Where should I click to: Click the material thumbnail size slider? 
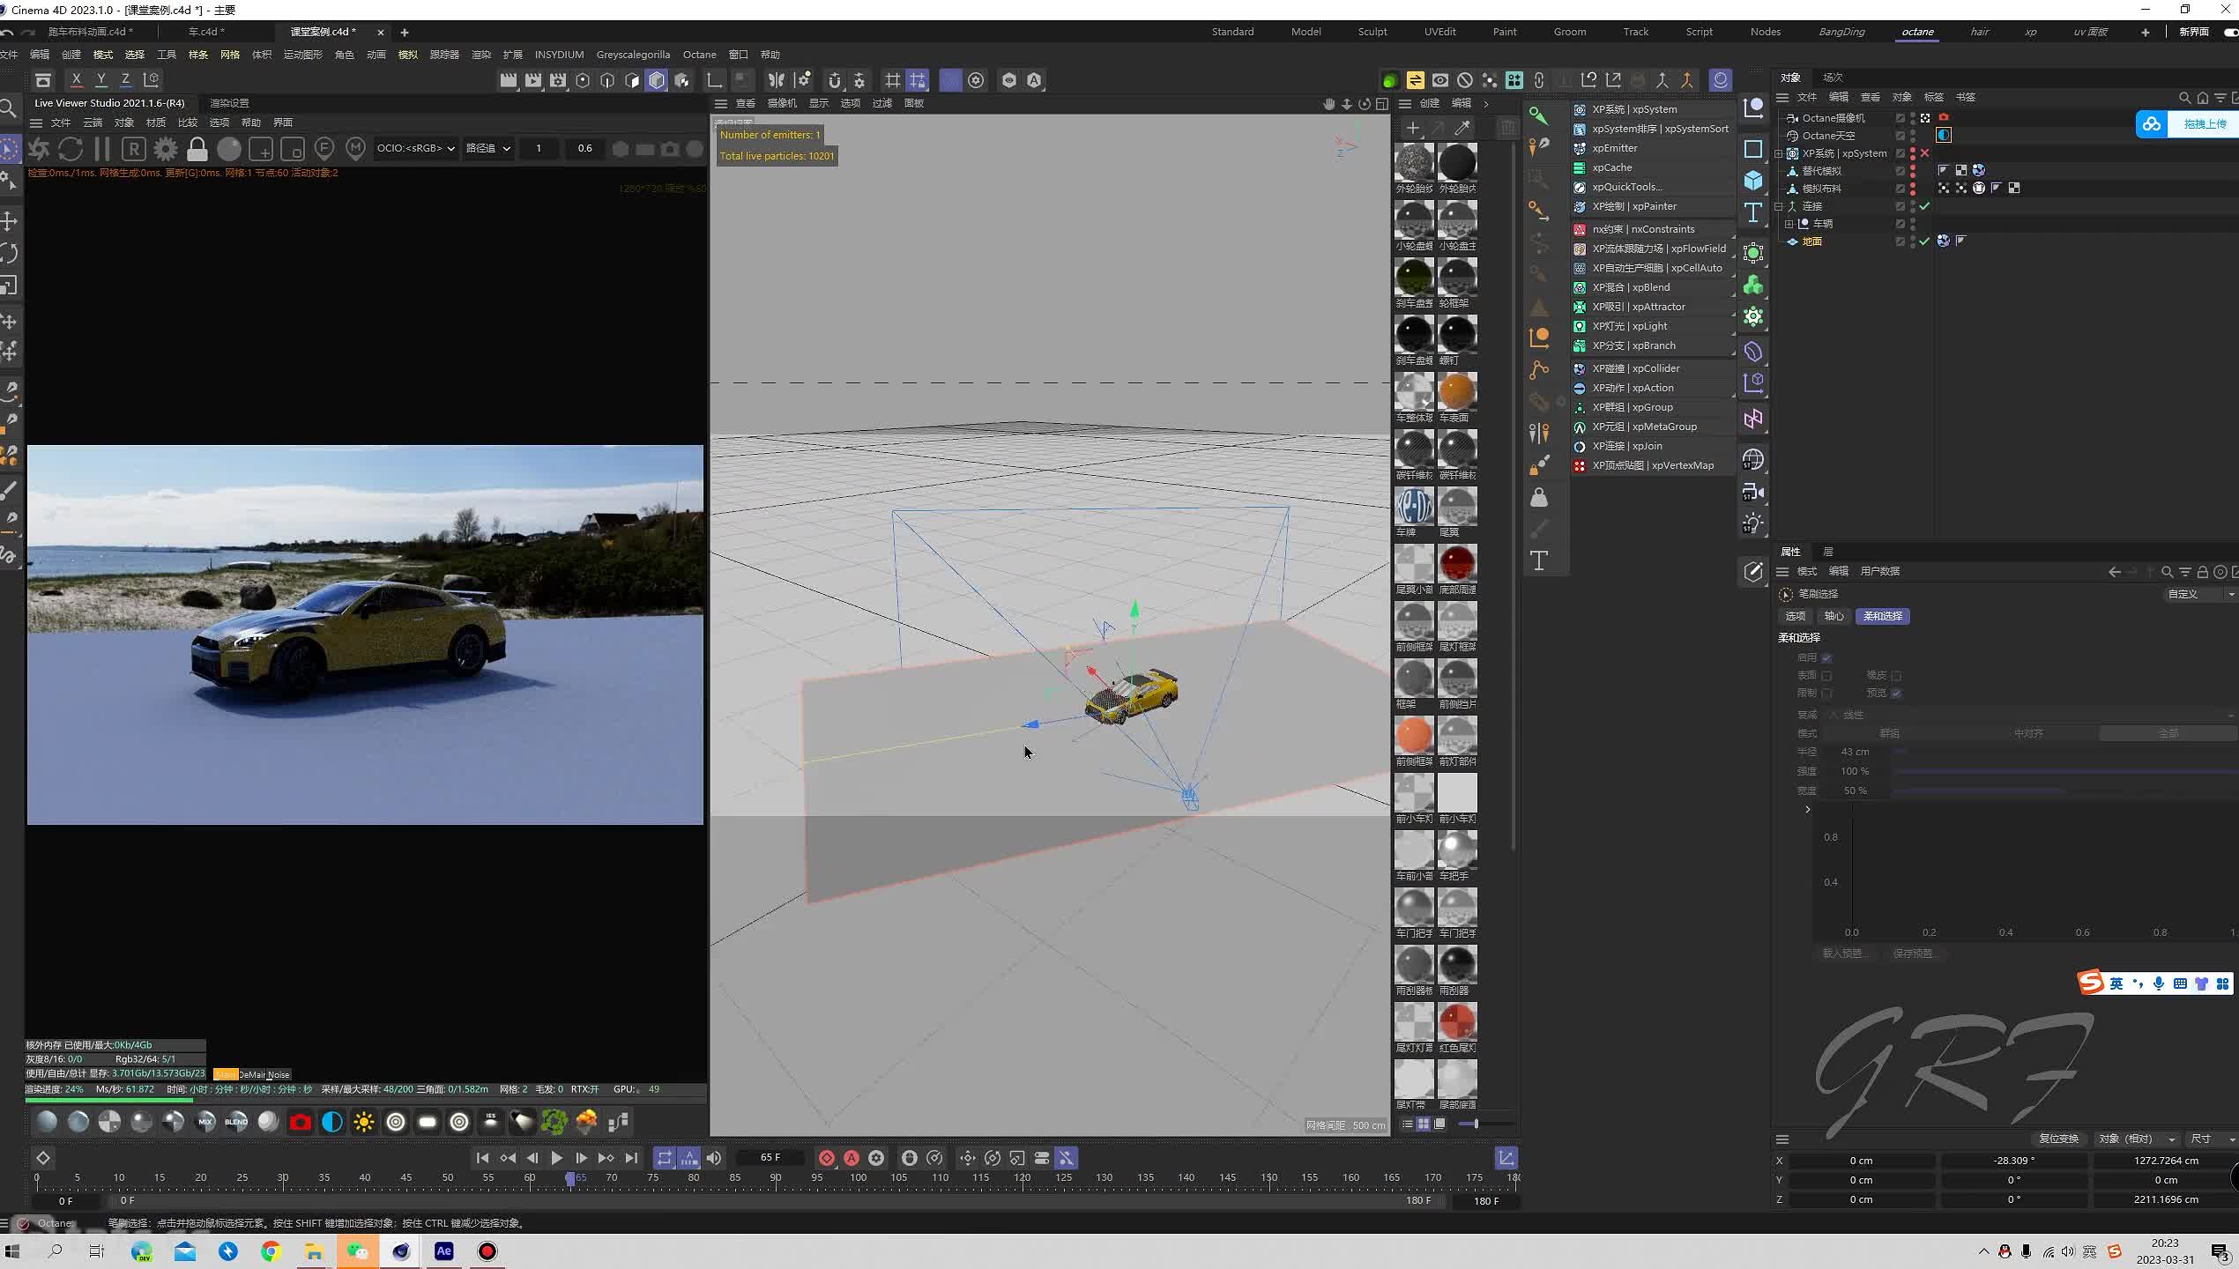1486,1124
